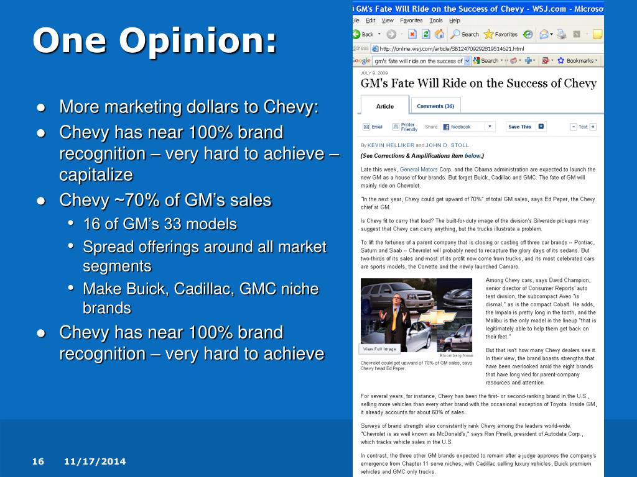The width and height of the screenshot is (637, 477).
Task: Open the Back history dropdown arrow
Action: point(379,35)
